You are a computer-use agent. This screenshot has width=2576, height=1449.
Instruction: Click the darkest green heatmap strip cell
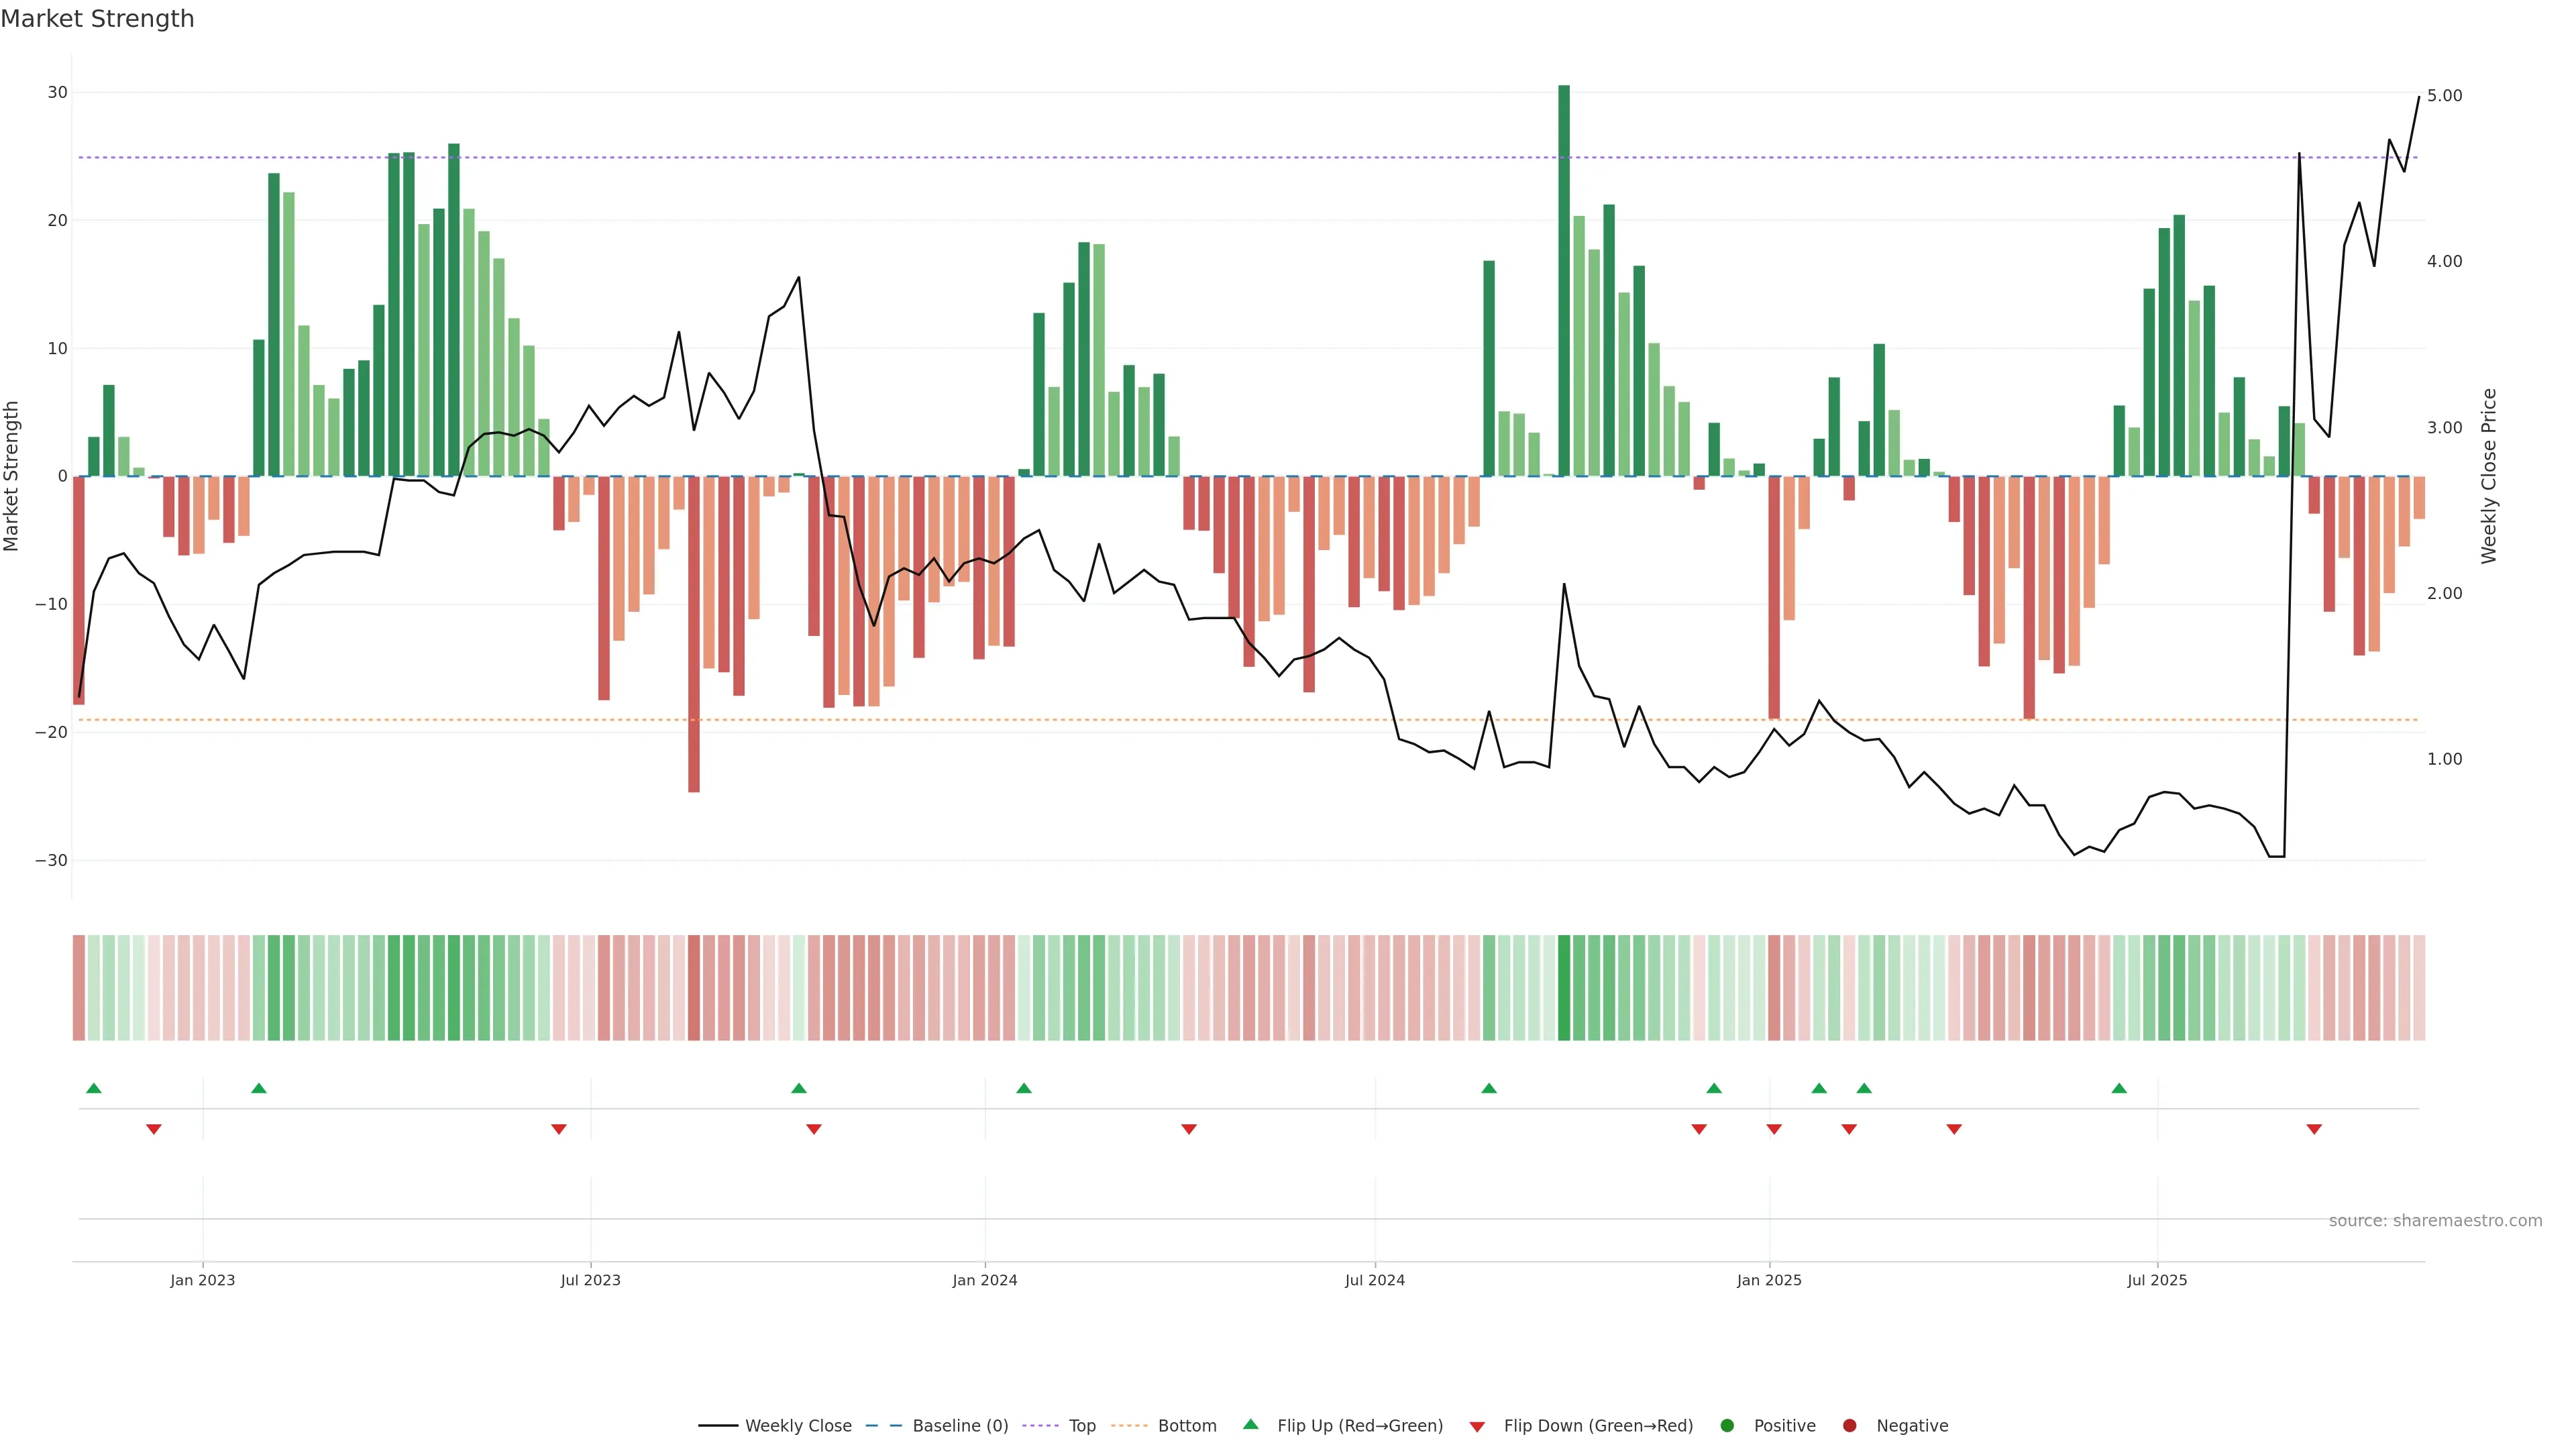[1564, 987]
